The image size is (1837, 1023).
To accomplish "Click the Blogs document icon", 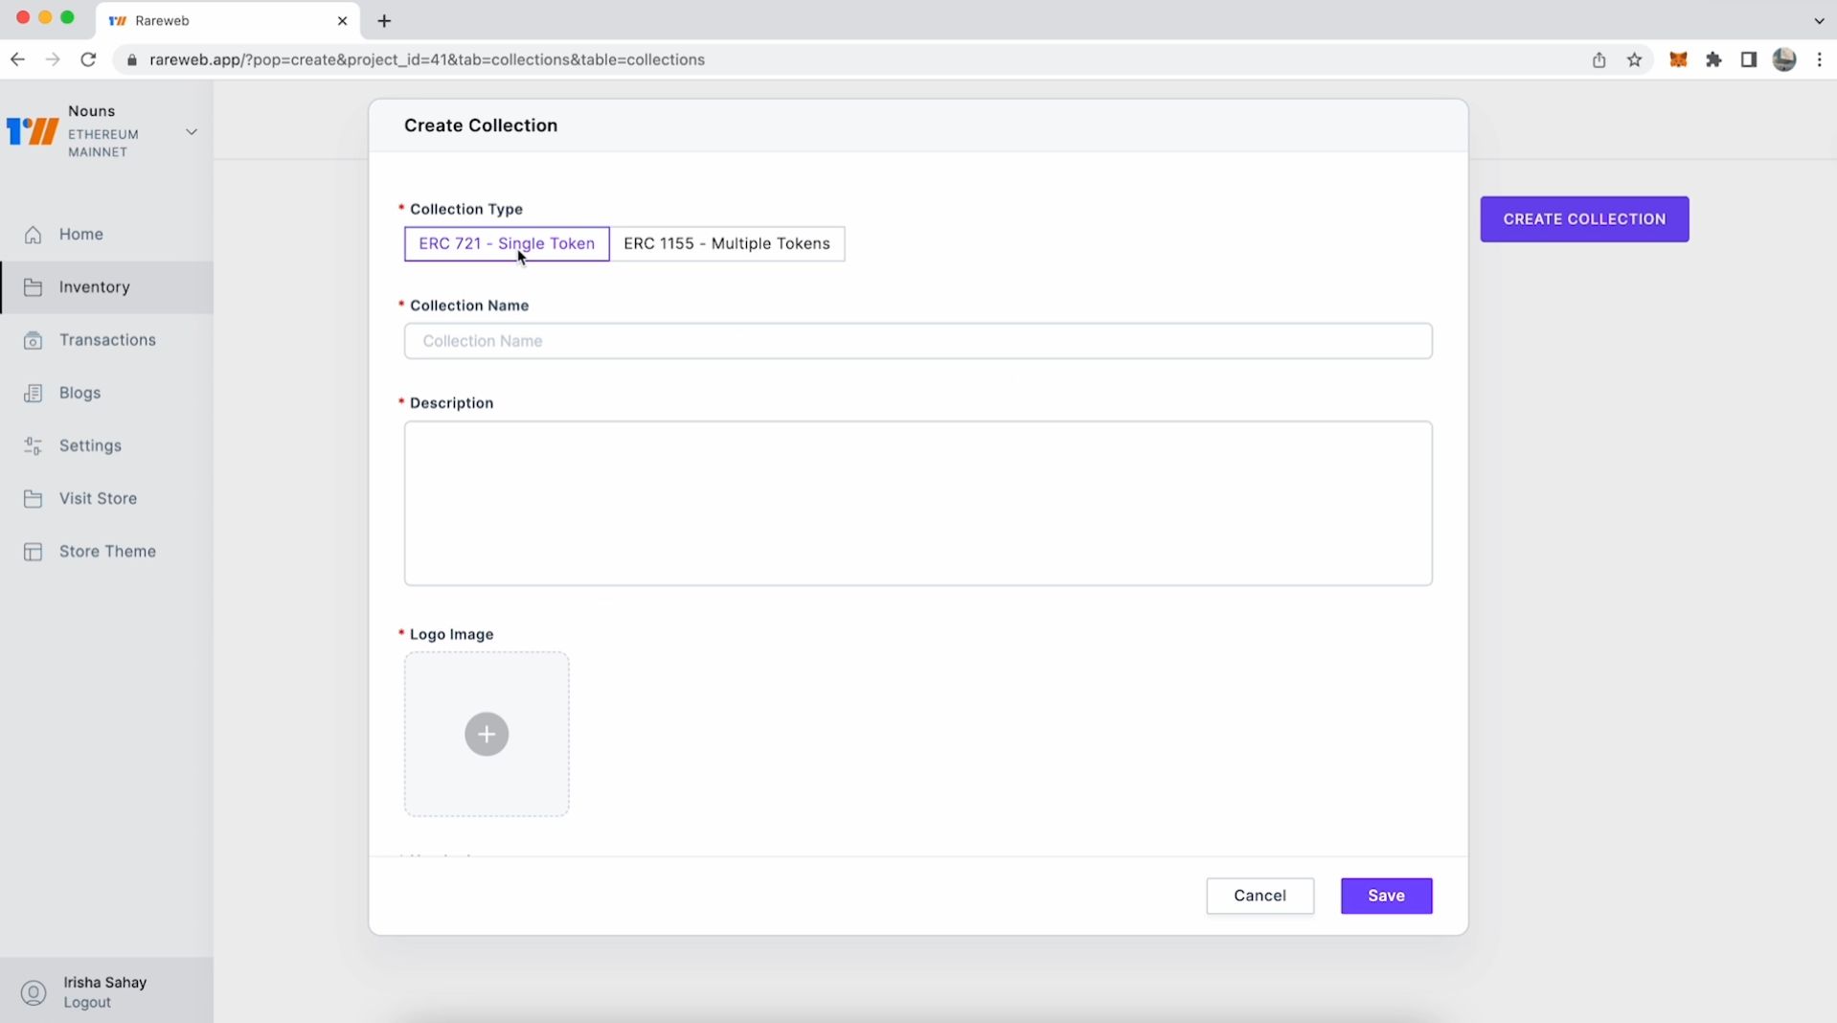I will pyautogui.click(x=34, y=393).
